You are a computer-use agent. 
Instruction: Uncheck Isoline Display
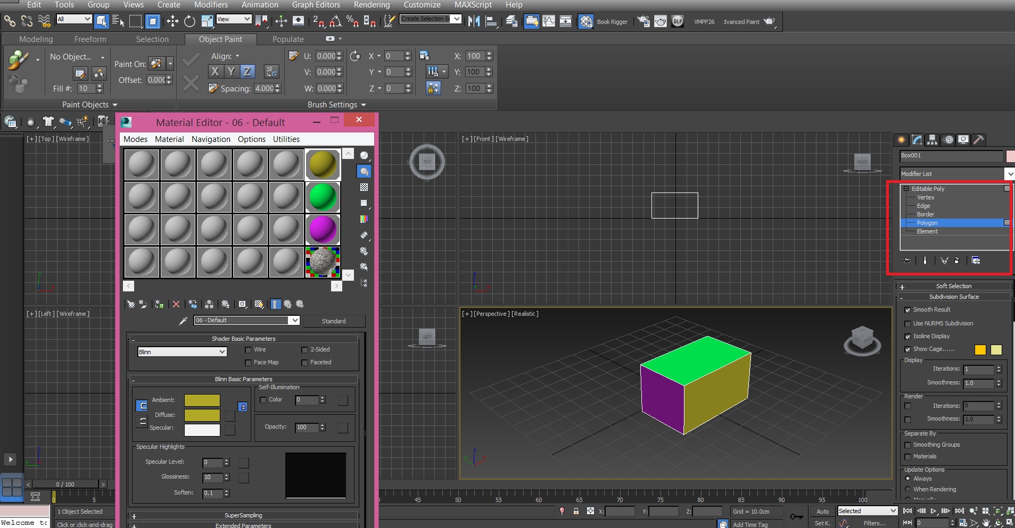tap(907, 337)
